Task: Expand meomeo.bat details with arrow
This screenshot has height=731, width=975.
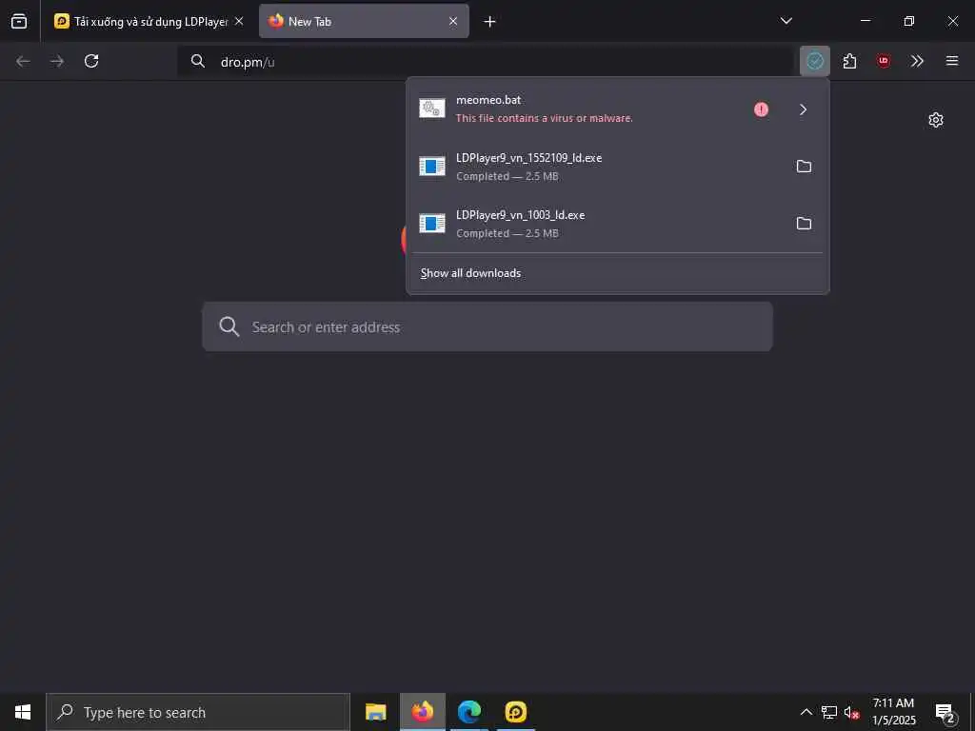Action: [x=804, y=109]
